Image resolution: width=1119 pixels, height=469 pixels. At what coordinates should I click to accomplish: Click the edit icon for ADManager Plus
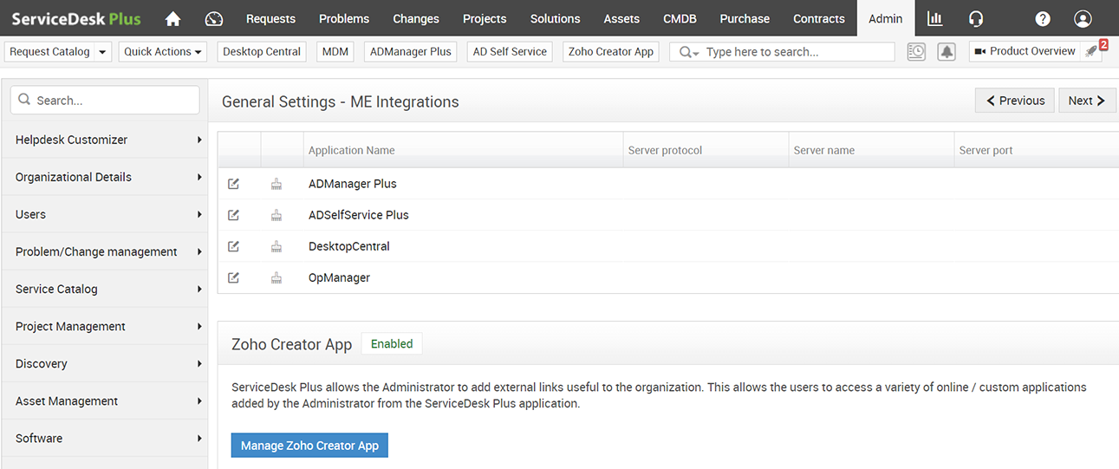(233, 184)
